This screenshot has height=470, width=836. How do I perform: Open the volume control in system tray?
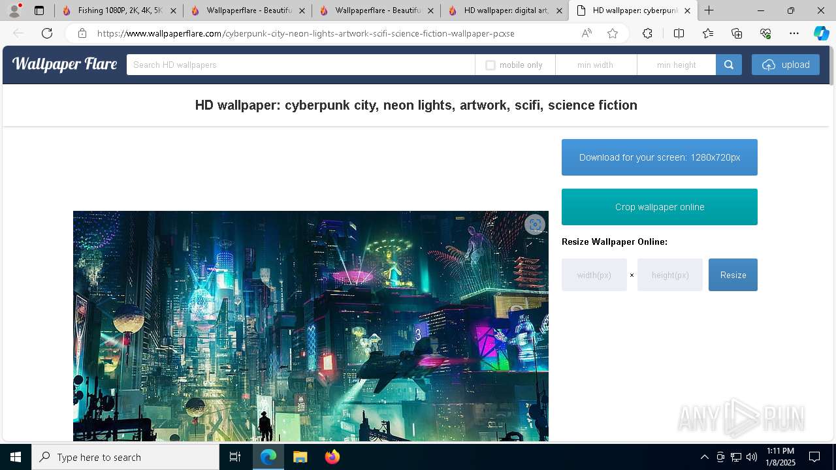752,457
